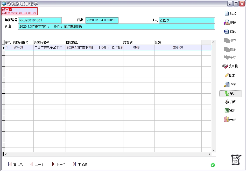
Task: Click vertical scrollbar down arrow in table
Action: coord(214,150)
